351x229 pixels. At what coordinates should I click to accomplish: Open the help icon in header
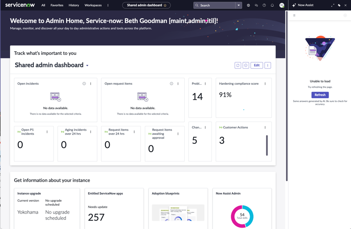pyautogui.click(x=264, y=5)
